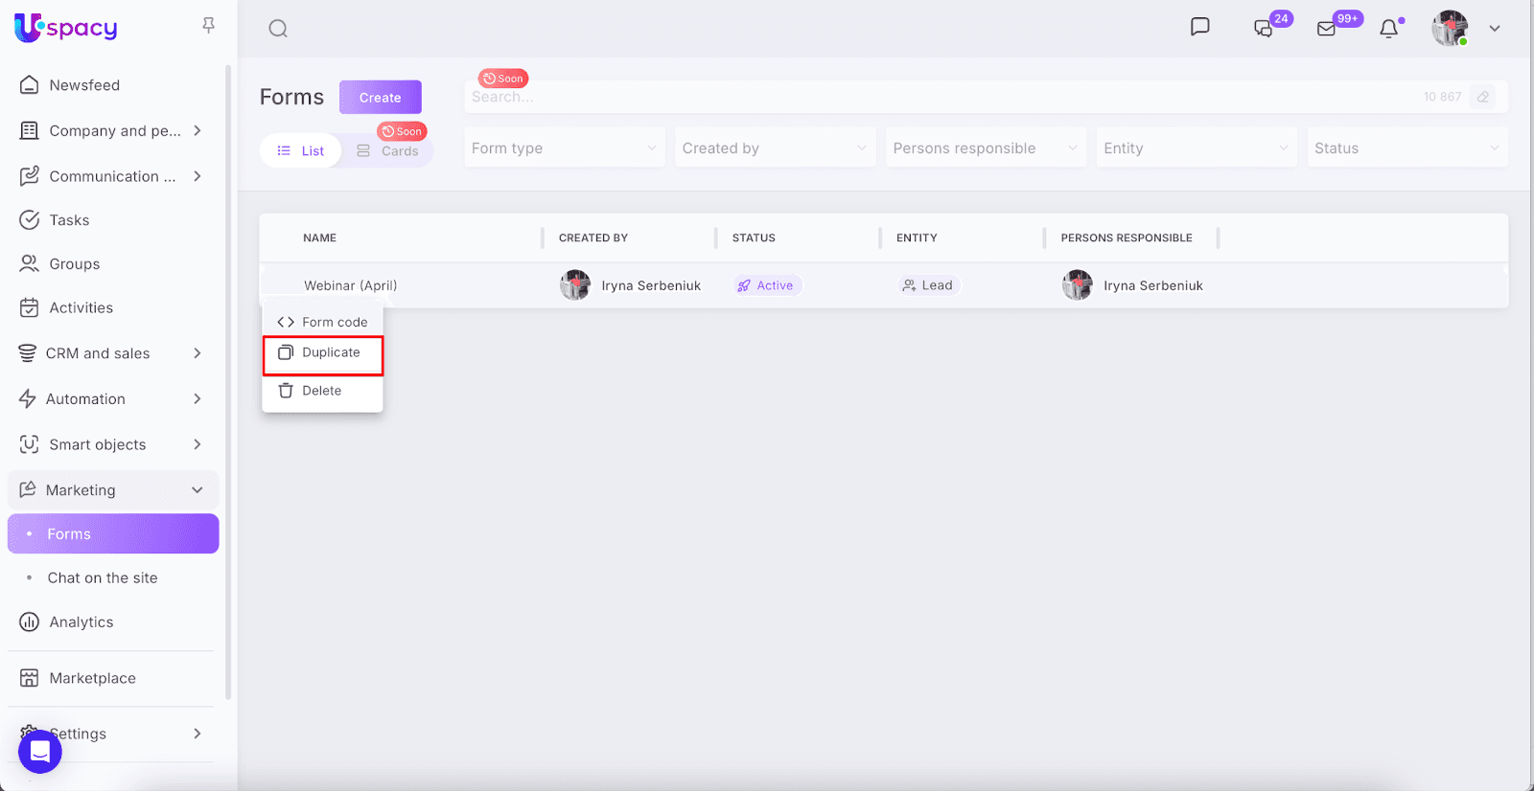
Task: Click the sidebar vertical scrollbar
Action: pyautogui.click(x=228, y=383)
